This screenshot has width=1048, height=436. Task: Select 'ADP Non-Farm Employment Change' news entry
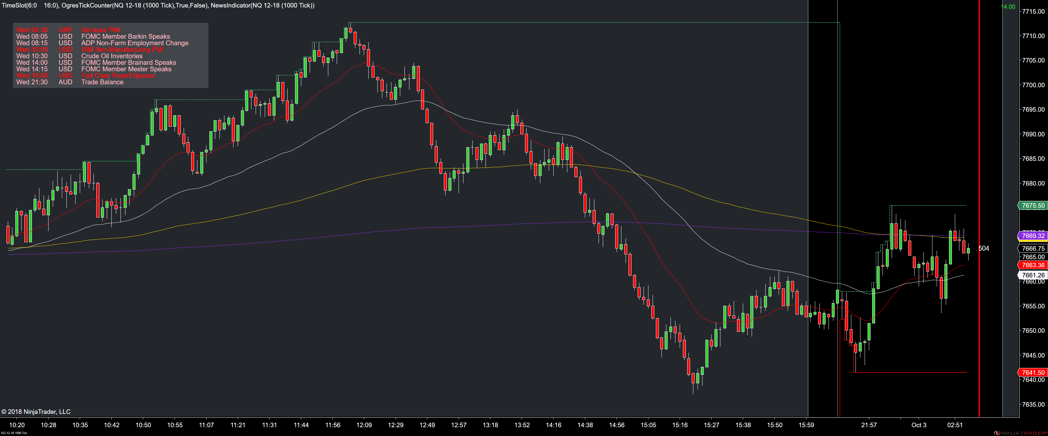102,43
